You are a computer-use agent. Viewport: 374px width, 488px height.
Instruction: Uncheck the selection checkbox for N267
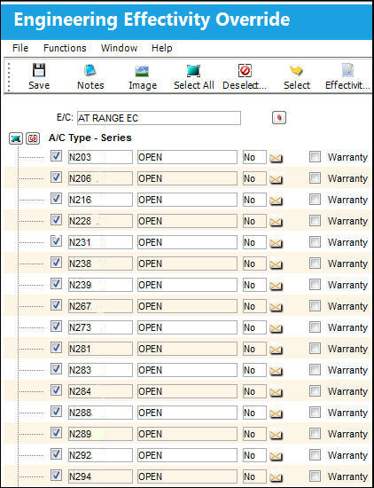click(x=56, y=305)
